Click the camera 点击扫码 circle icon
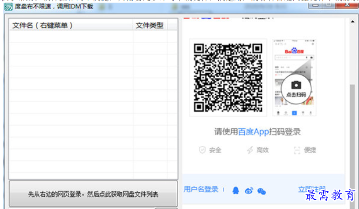The image size is (359, 209). [296, 89]
